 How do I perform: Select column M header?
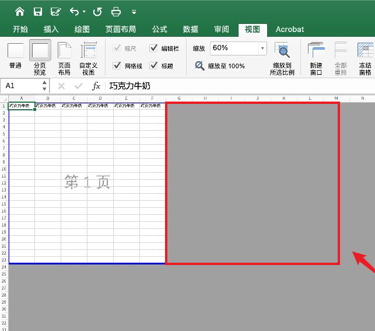pos(337,99)
